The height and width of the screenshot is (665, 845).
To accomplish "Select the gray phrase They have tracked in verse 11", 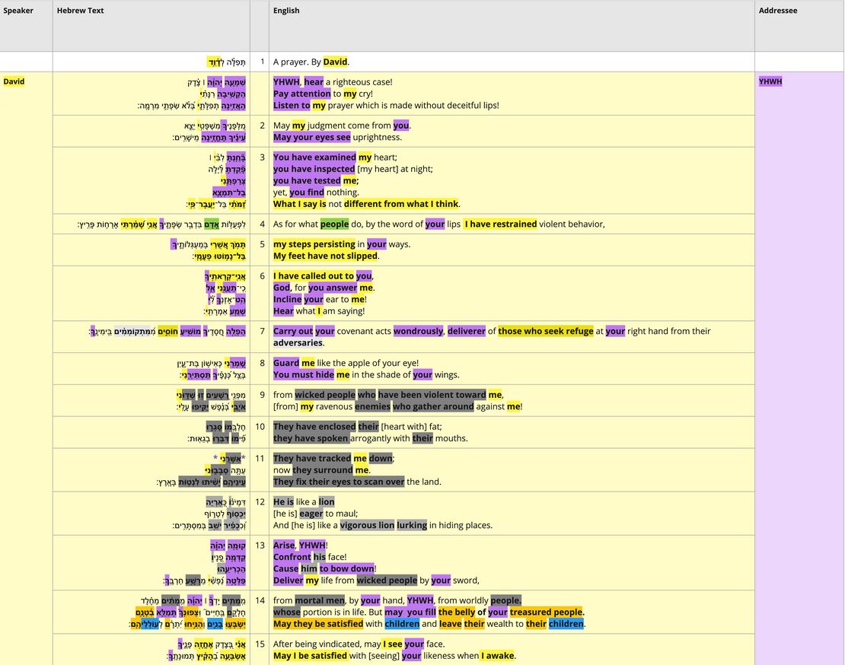I will pyautogui.click(x=311, y=458).
